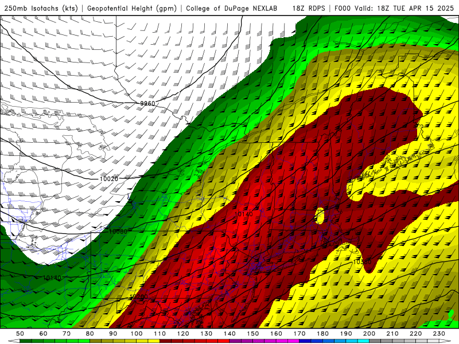Screen dimensions: 459x344
Task: Click the 9960 height contour label
Action: pos(147,104)
